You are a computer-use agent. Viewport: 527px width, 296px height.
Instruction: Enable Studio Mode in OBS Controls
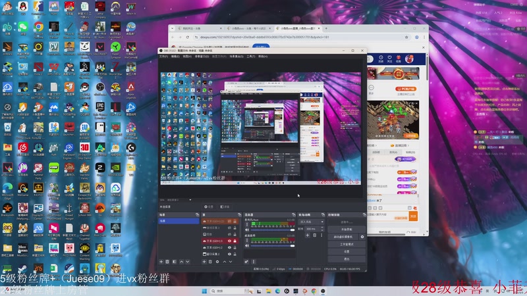pyautogui.click(x=347, y=244)
